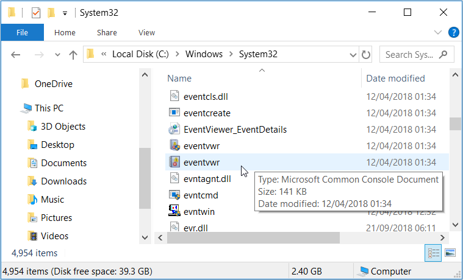Switch to Details view layout
The image size is (463, 280).
pos(432,253)
